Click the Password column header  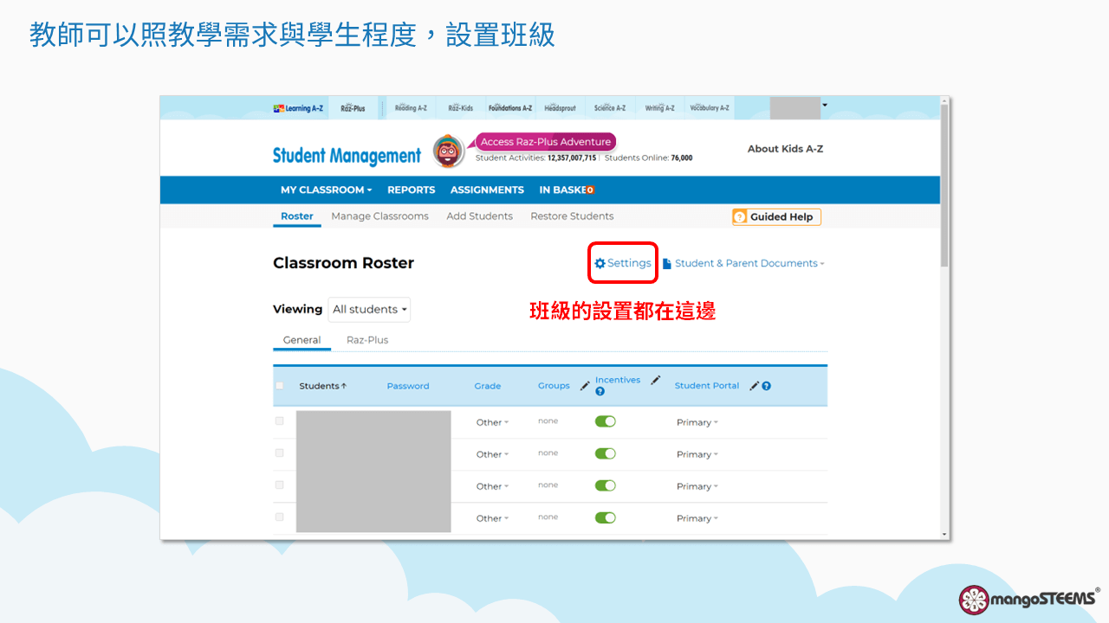tap(408, 386)
